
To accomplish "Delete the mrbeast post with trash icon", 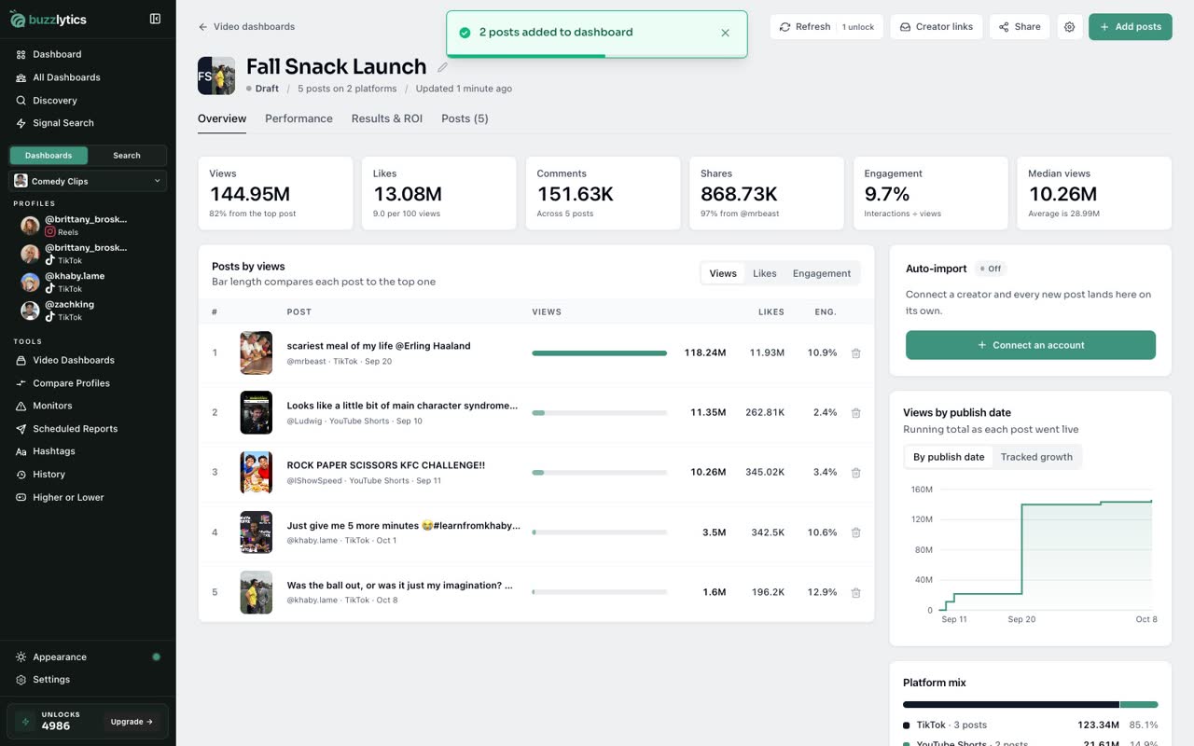I will pos(855,353).
